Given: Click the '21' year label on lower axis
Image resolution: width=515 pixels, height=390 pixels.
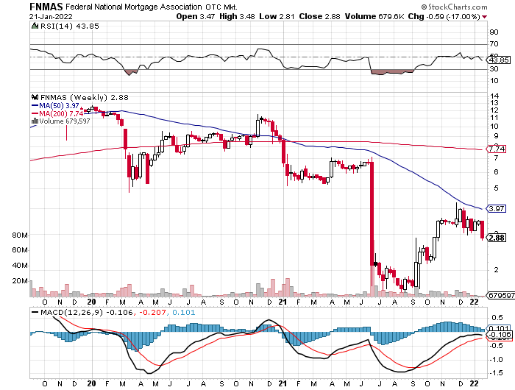Looking at the screenshot, I should [283, 383].
